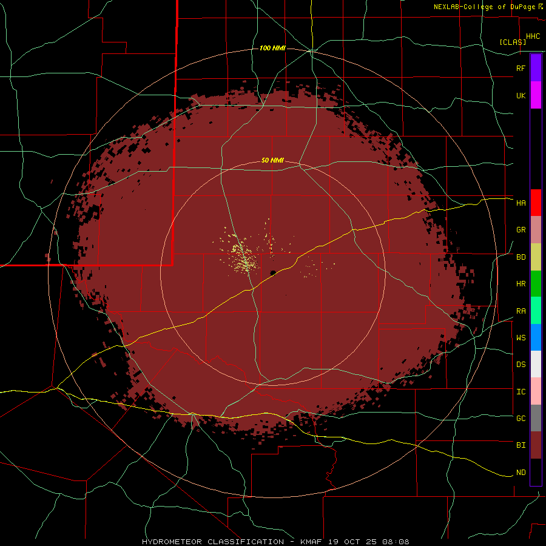Click the HYDROMETEOR CLASSIFICATION caption text
Viewport: 546px width, 546px height.
pos(213,542)
